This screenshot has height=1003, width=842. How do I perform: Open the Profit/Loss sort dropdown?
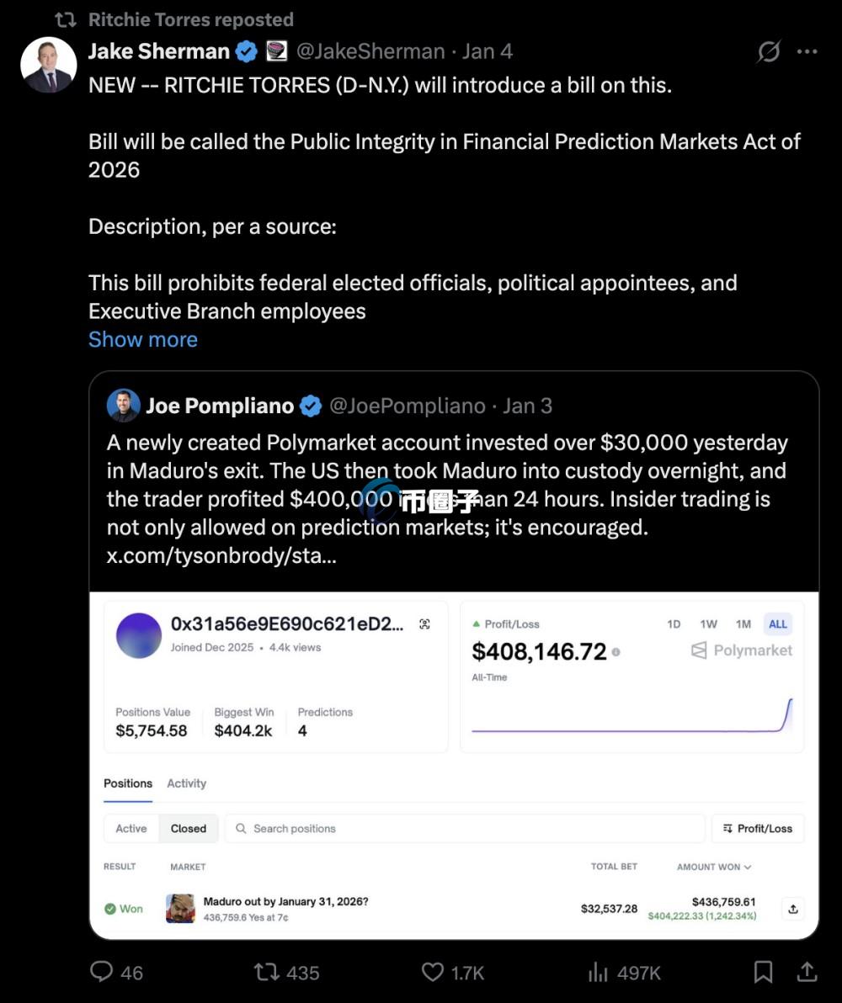758,828
